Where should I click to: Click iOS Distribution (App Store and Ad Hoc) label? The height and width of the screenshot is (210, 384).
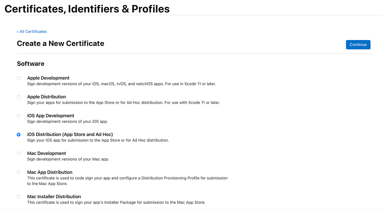pos(70,134)
